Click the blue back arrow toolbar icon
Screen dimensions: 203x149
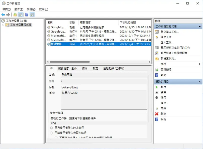click(3, 15)
